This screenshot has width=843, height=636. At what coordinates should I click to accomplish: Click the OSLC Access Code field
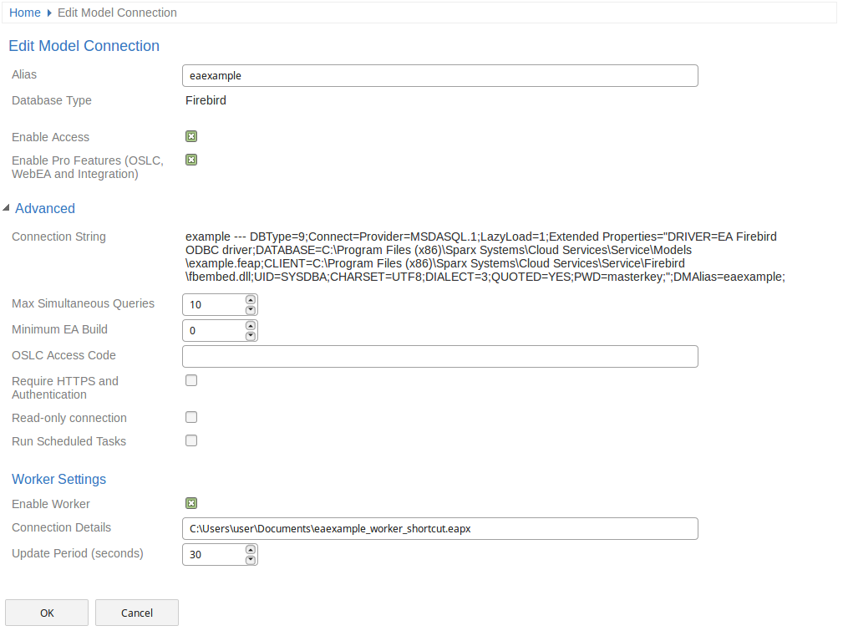[x=439, y=357]
